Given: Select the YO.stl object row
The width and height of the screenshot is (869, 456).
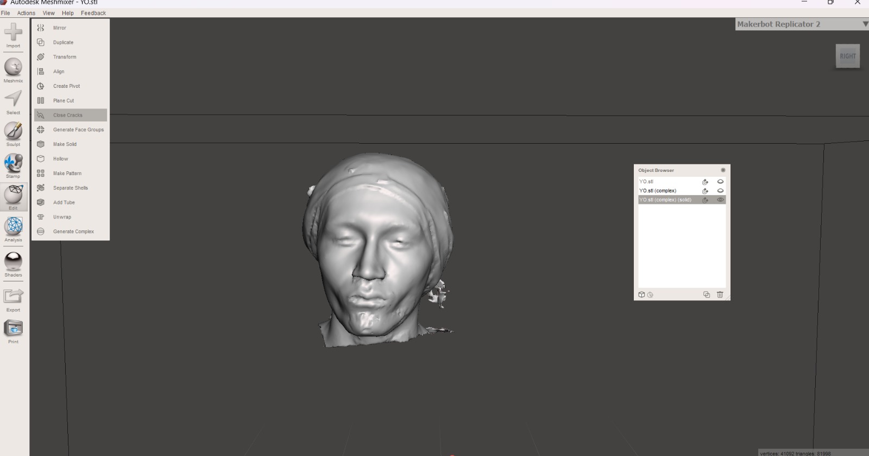Looking at the screenshot, I should [682, 182].
